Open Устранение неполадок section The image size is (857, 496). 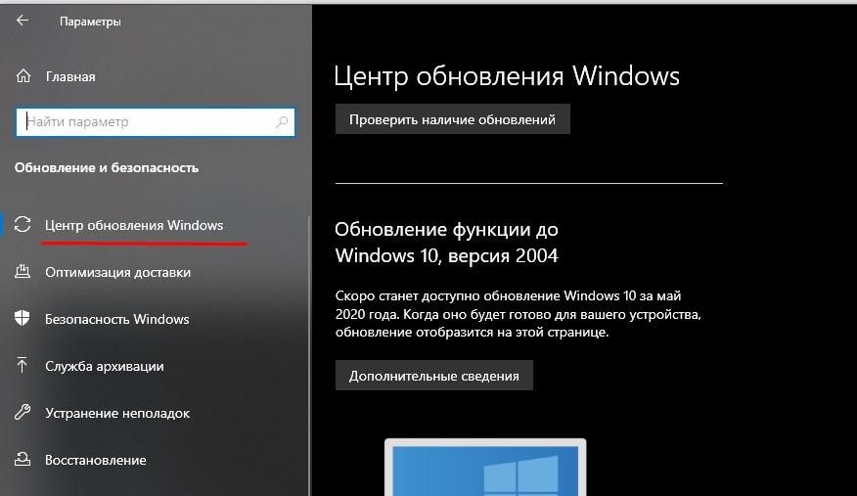(117, 413)
